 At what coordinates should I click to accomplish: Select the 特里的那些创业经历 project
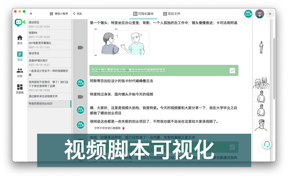tap(49, 103)
